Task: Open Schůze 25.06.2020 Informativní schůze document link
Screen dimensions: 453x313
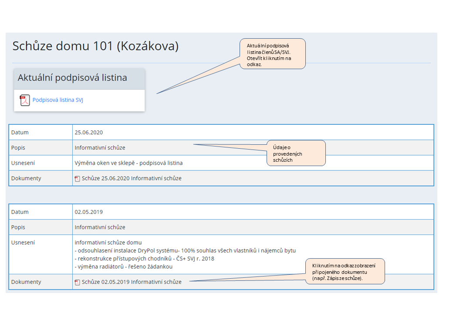Action: click(132, 178)
